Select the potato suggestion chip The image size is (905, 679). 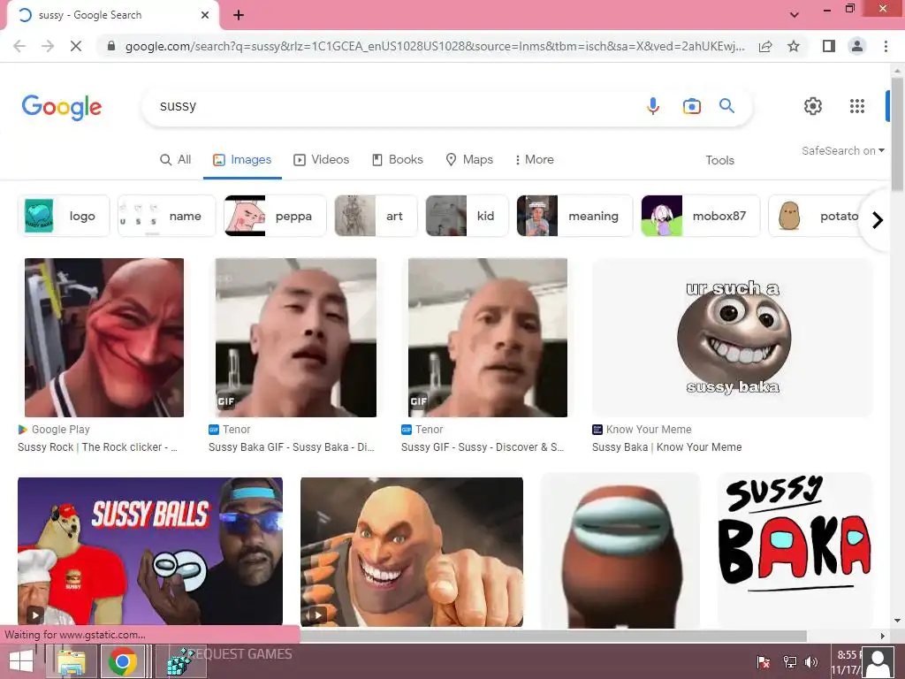817,216
